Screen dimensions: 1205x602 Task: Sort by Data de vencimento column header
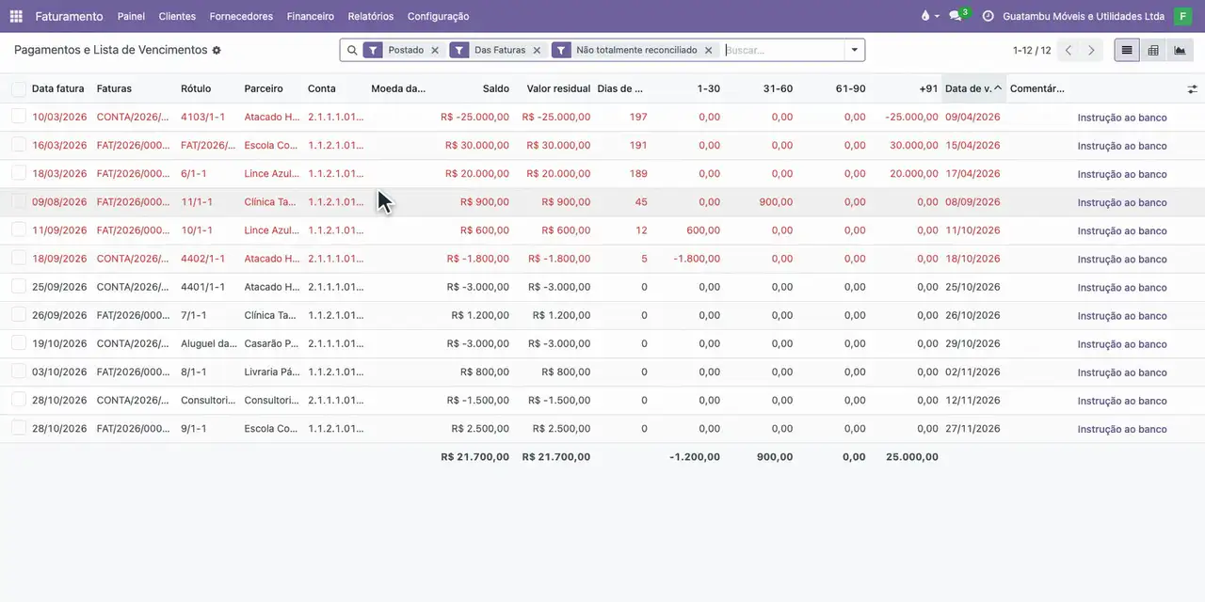[x=973, y=88]
